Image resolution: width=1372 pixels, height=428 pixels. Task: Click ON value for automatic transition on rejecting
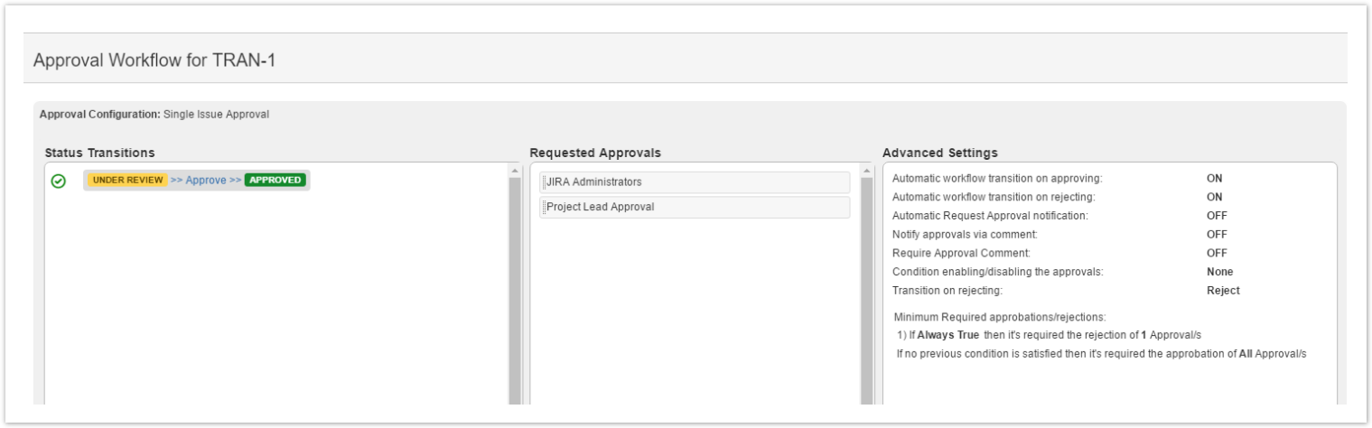point(1214,197)
